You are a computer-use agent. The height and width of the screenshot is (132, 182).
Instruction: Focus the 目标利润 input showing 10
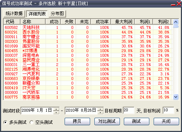point(168,110)
